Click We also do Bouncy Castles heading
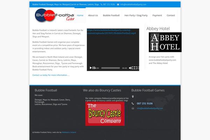The height and width of the screenshot is (140, 210). (102, 90)
